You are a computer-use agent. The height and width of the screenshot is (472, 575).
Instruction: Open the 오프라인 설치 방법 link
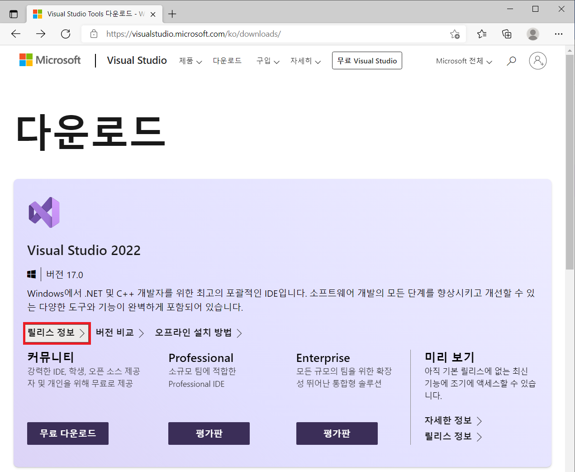point(199,333)
